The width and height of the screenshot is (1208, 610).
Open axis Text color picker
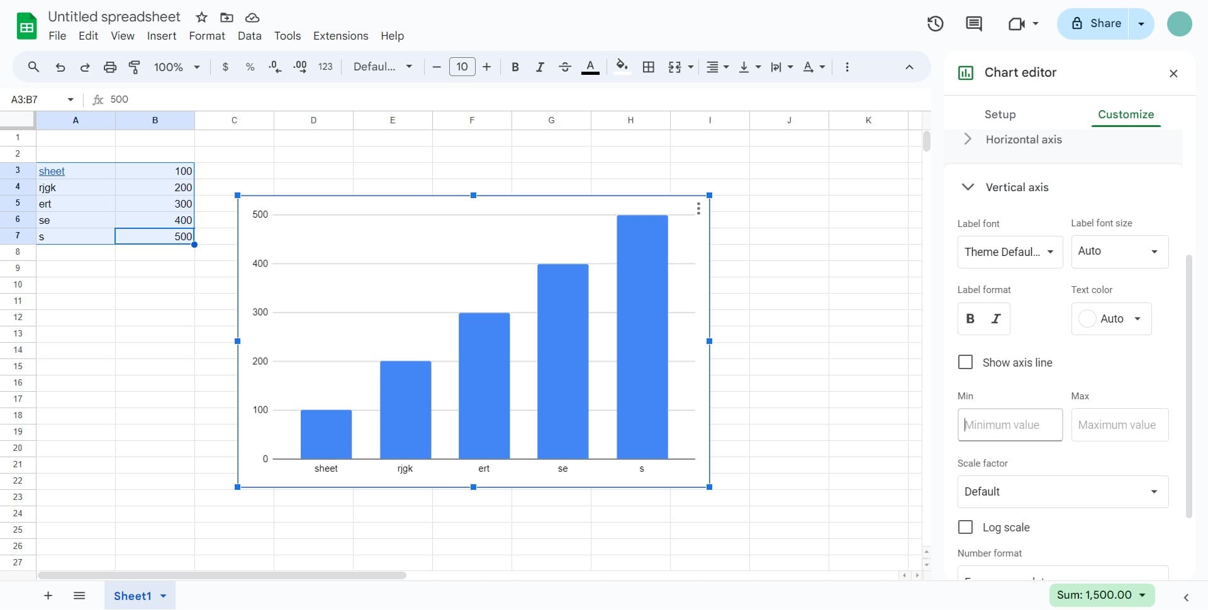(1111, 319)
